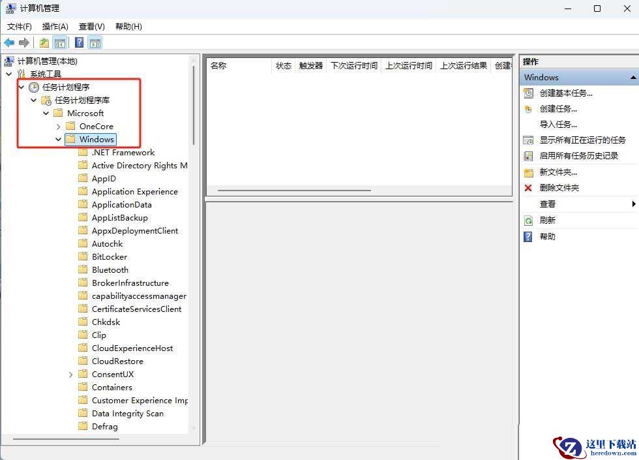Select the CertificateServicesClient folder

[136, 309]
